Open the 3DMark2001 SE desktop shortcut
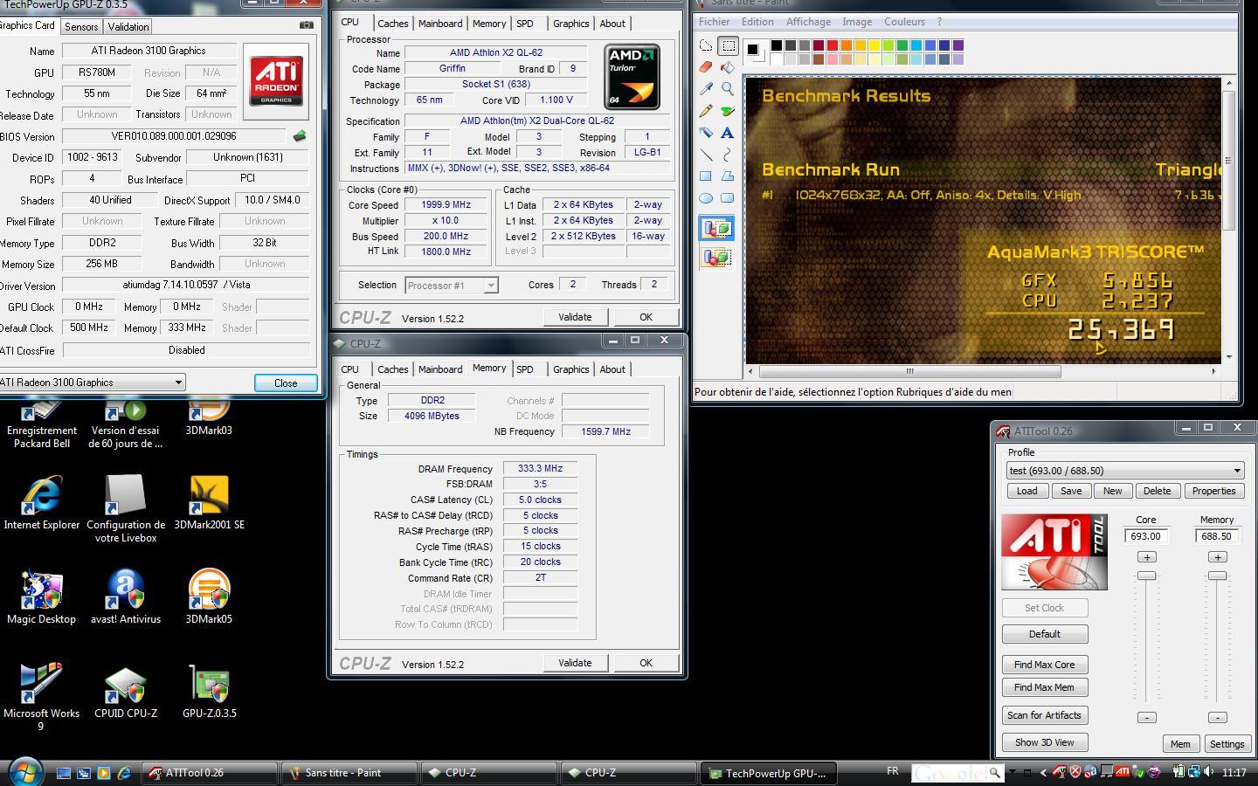1258x786 pixels. pos(209,503)
